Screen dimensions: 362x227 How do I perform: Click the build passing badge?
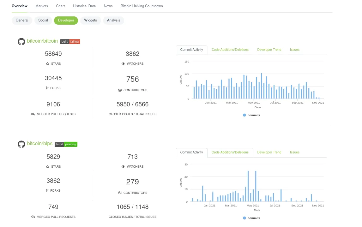coord(66,144)
